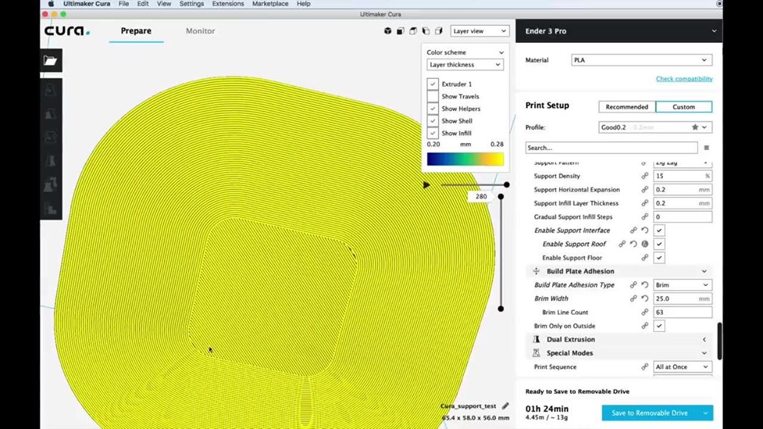Open the Layer thickness color scheme dropdown
The width and height of the screenshot is (763, 429).
pos(465,64)
